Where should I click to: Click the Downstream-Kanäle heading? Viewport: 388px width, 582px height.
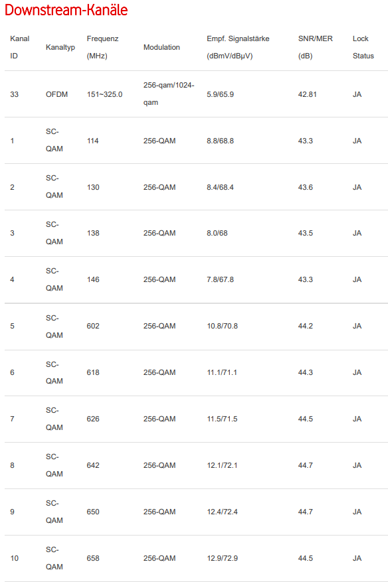(66, 10)
